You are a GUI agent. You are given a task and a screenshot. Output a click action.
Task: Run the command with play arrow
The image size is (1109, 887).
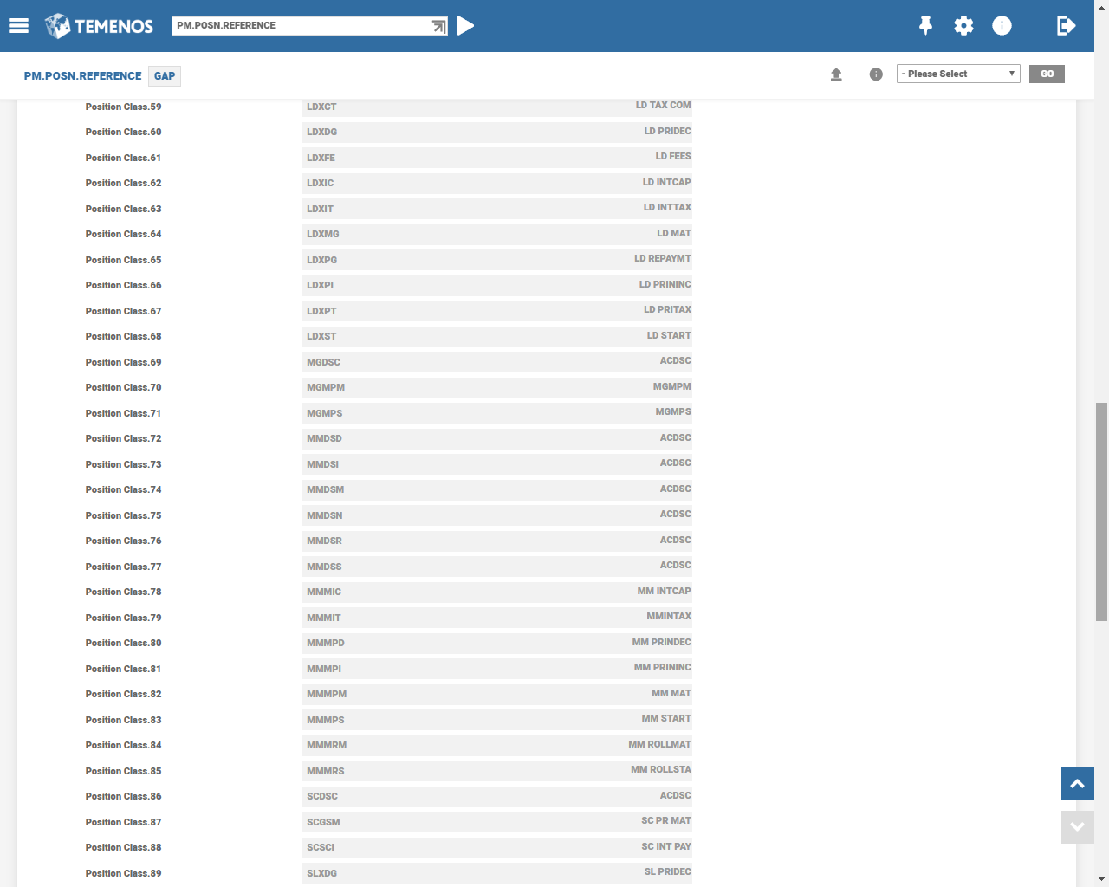point(465,26)
